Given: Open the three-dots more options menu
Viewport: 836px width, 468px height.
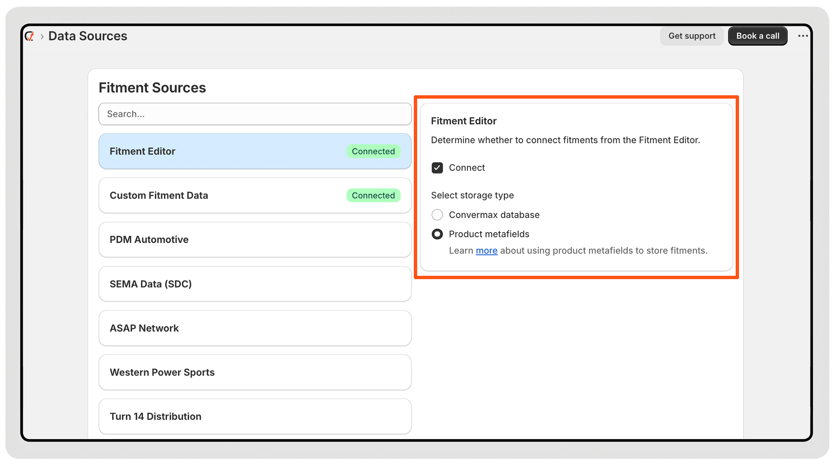Looking at the screenshot, I should [x=803, y=36].
